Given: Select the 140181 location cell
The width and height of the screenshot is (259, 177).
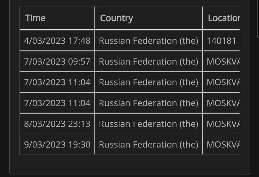Looking at the screenshot, I should pos(221,41).
